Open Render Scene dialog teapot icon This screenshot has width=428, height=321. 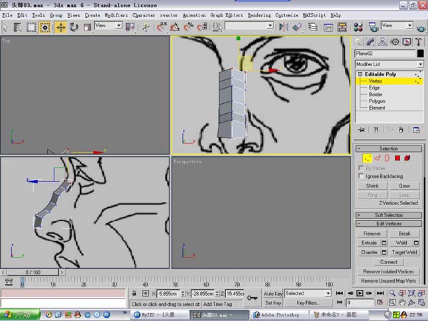[x=374, y=27]
